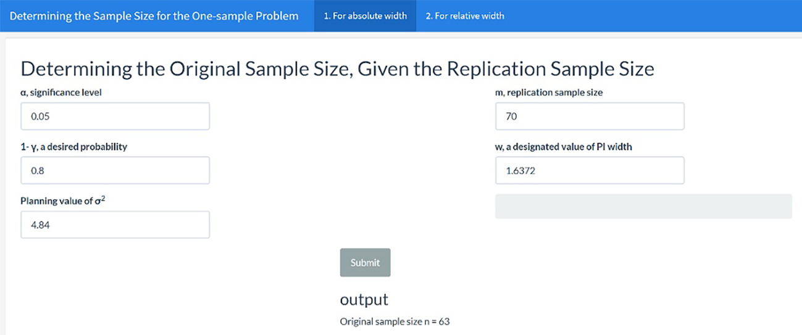Focus the significance level field showing 0.05
Image resolution: width=802 pixels, height=335 pixels.
coord(115,116)
